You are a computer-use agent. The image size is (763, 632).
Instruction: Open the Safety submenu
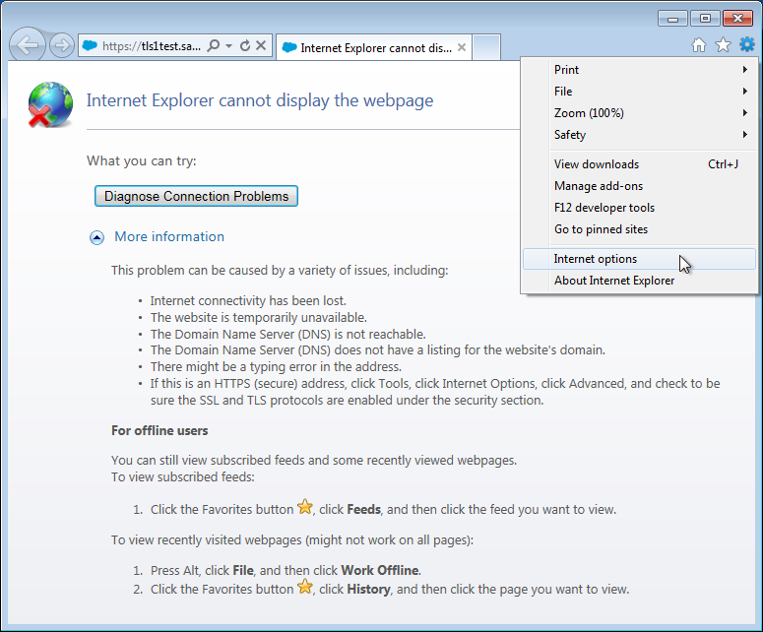[639, 135]
